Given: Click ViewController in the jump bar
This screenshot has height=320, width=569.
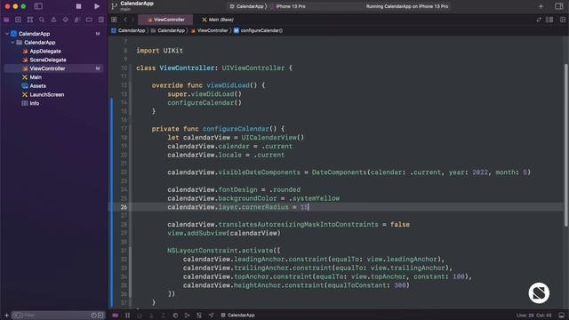Looking at the screenshot, I should pyautogui.click(x=209, y=30).
